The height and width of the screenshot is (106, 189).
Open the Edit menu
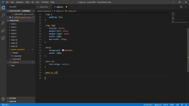(x=12, y=2)
